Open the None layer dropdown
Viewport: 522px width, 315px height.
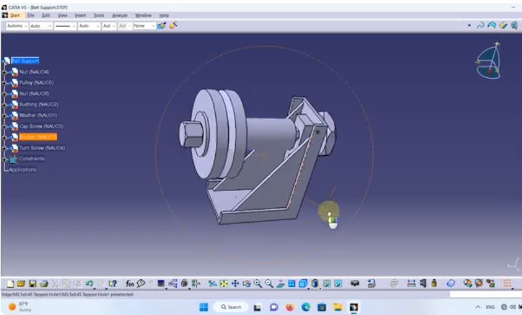[144, 26]
